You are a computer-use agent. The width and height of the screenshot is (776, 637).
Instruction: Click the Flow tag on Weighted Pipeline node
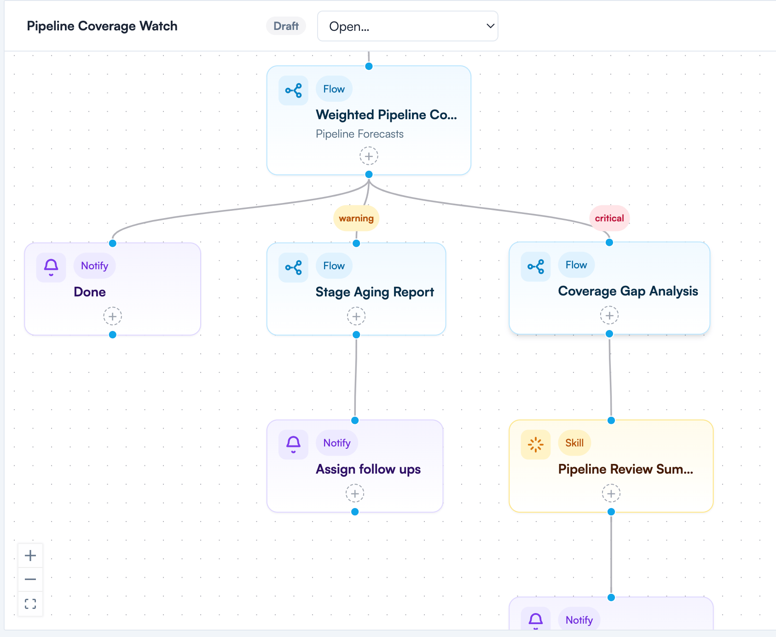(334, 89)
